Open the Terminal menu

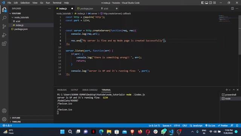point(57,3)
